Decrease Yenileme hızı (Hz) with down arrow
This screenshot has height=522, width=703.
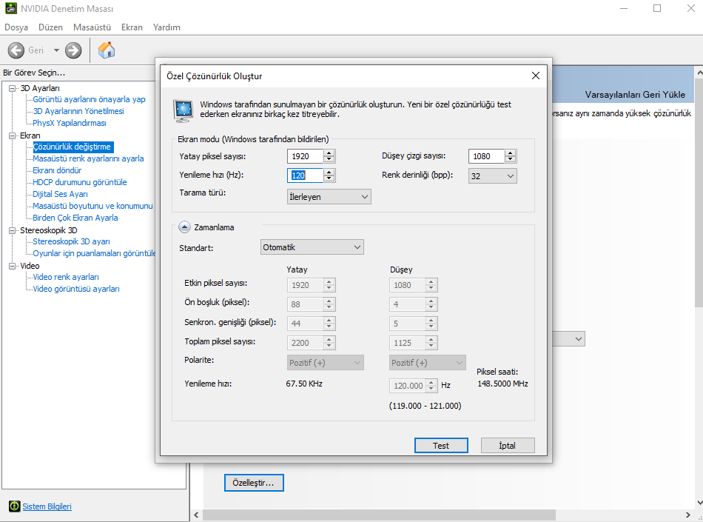coord(329,178)
